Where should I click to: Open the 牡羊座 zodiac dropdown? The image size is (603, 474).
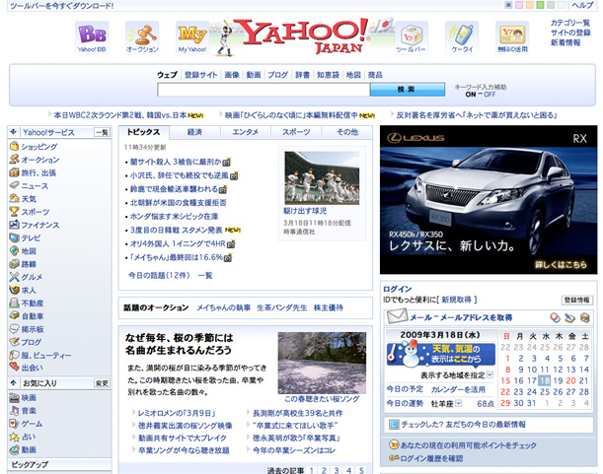458,403
